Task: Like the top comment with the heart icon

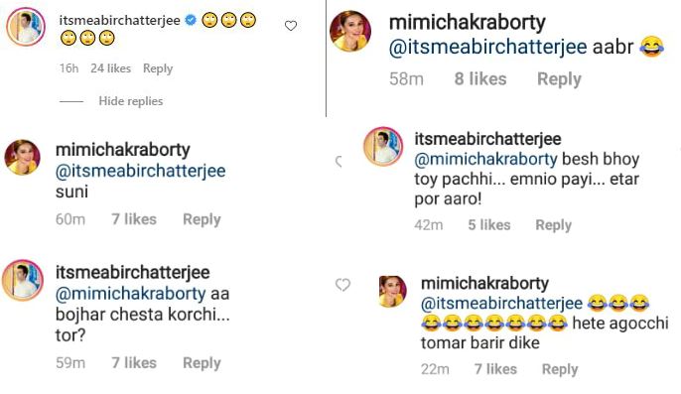Action: coord(291,26)
